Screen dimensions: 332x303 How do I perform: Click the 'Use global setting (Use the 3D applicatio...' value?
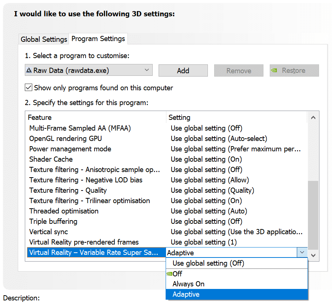(x=237, y=232)
